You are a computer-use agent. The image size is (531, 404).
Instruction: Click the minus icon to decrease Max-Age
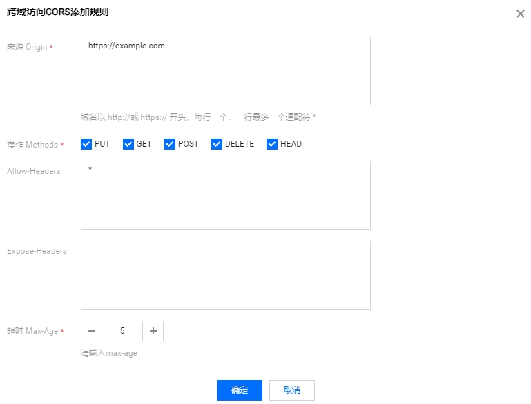pyautogui.click(x=91, y=331)
